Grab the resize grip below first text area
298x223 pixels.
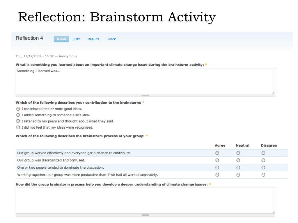[x=145, y=95]
